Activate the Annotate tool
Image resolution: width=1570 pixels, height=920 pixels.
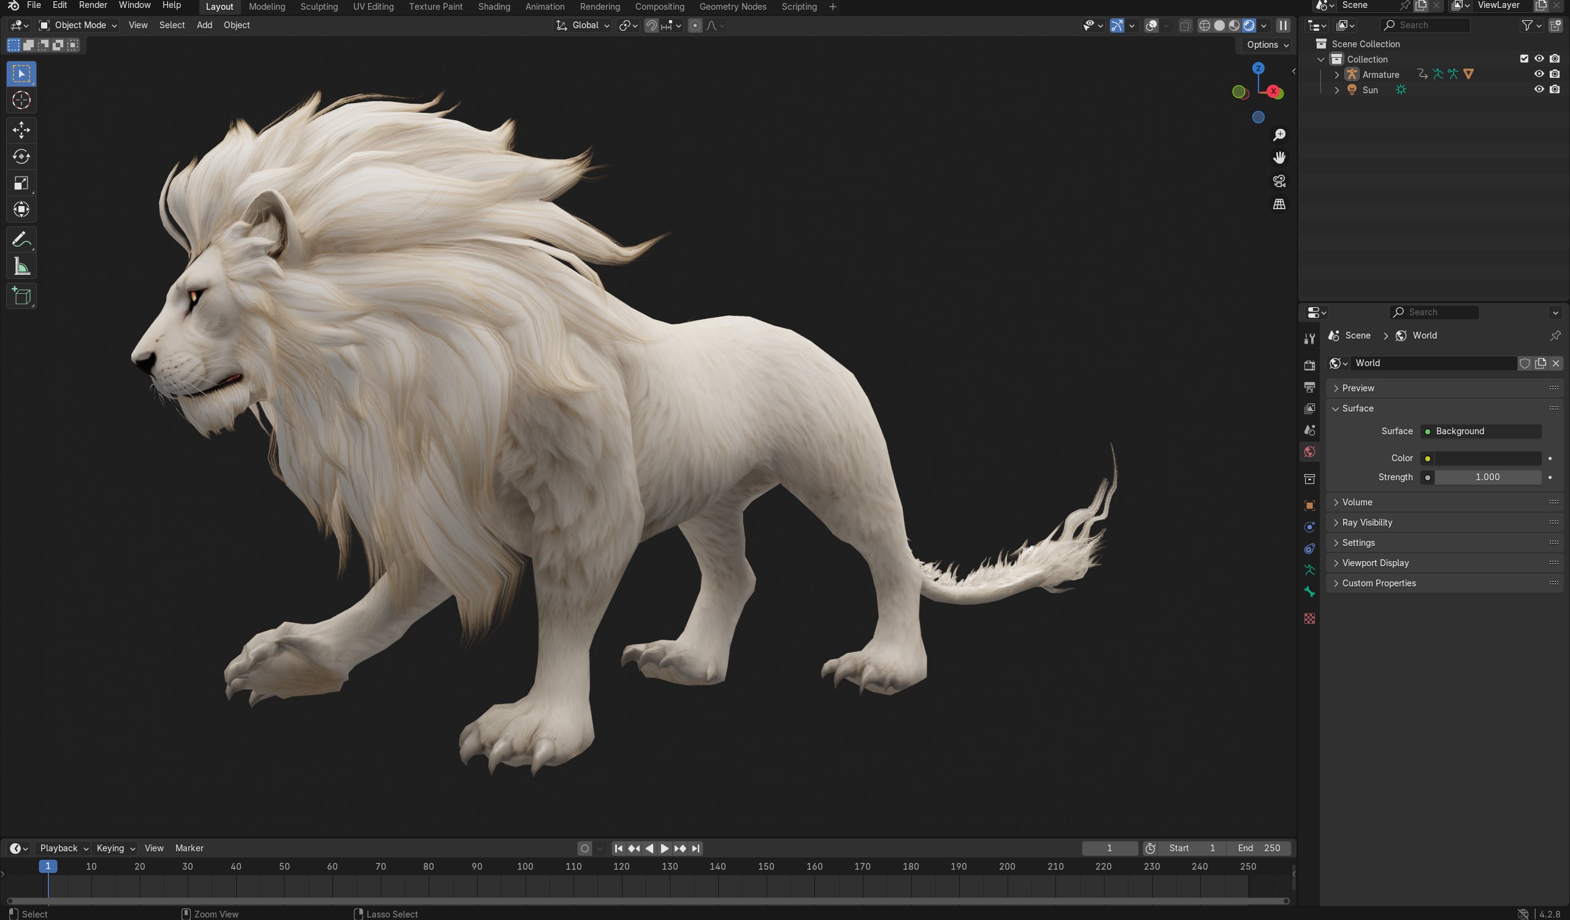click(x=21, y=239)
